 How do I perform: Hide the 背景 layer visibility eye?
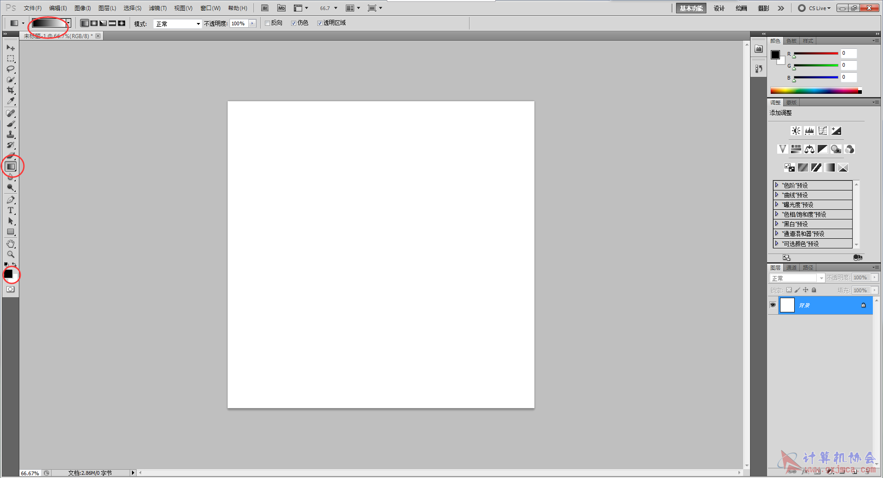[773, 305]
